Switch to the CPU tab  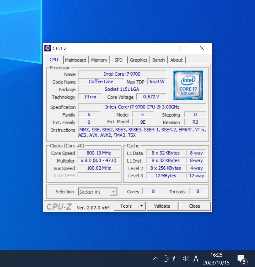pyautogui.click(x=54, y=60)
